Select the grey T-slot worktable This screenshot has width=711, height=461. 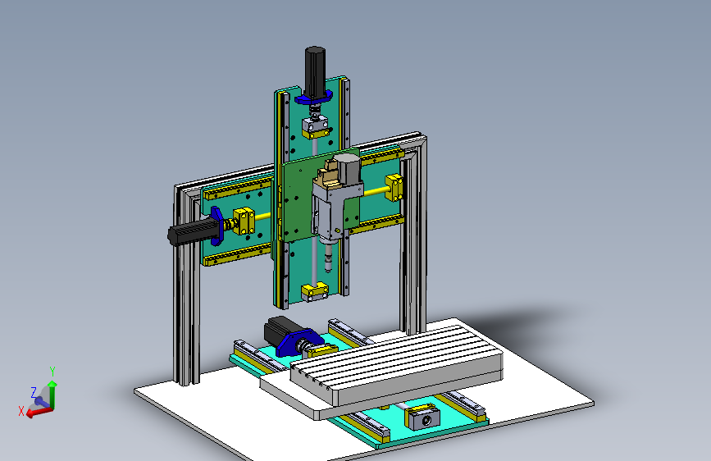click(x=395, y=367)
